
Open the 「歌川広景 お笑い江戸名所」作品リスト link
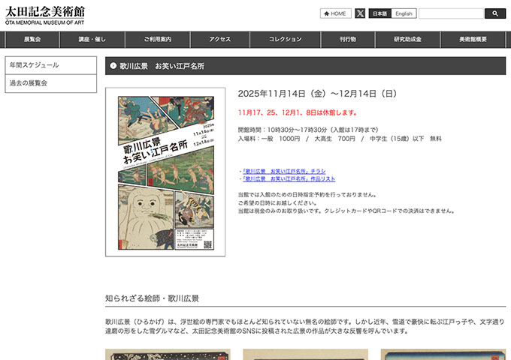289,178
